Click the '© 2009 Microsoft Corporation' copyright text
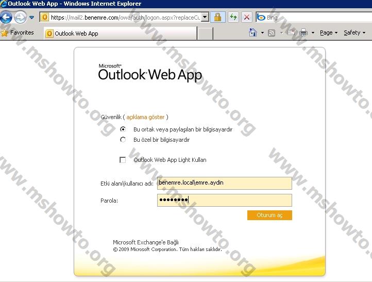This screenshot has height=282, width=372. click(167, 250)
